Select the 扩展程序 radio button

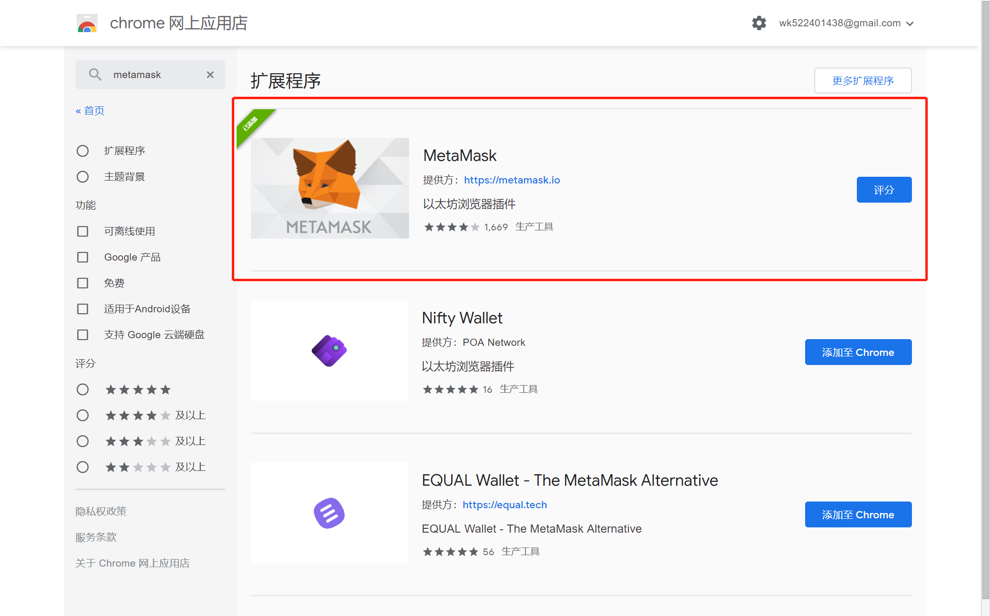point(83,151)
